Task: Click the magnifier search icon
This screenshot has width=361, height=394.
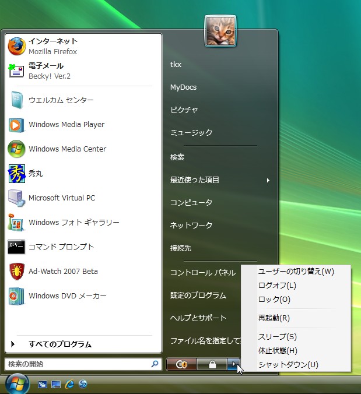Action: pyautogui.click(x=155, y=364)
